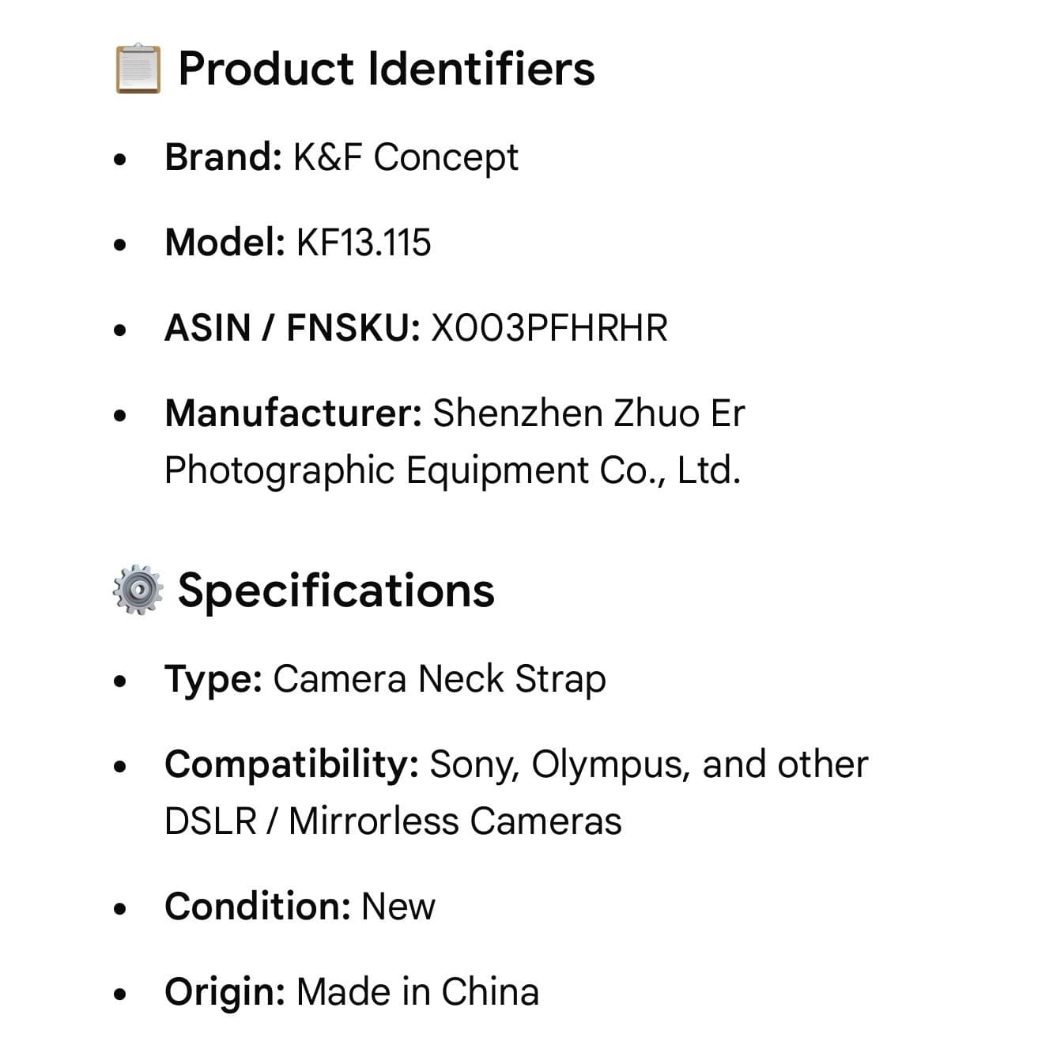The height and width of the screenshot is (1053, 1053).
Task: Select the Product Identifiers heading
Action: [387, 69]
